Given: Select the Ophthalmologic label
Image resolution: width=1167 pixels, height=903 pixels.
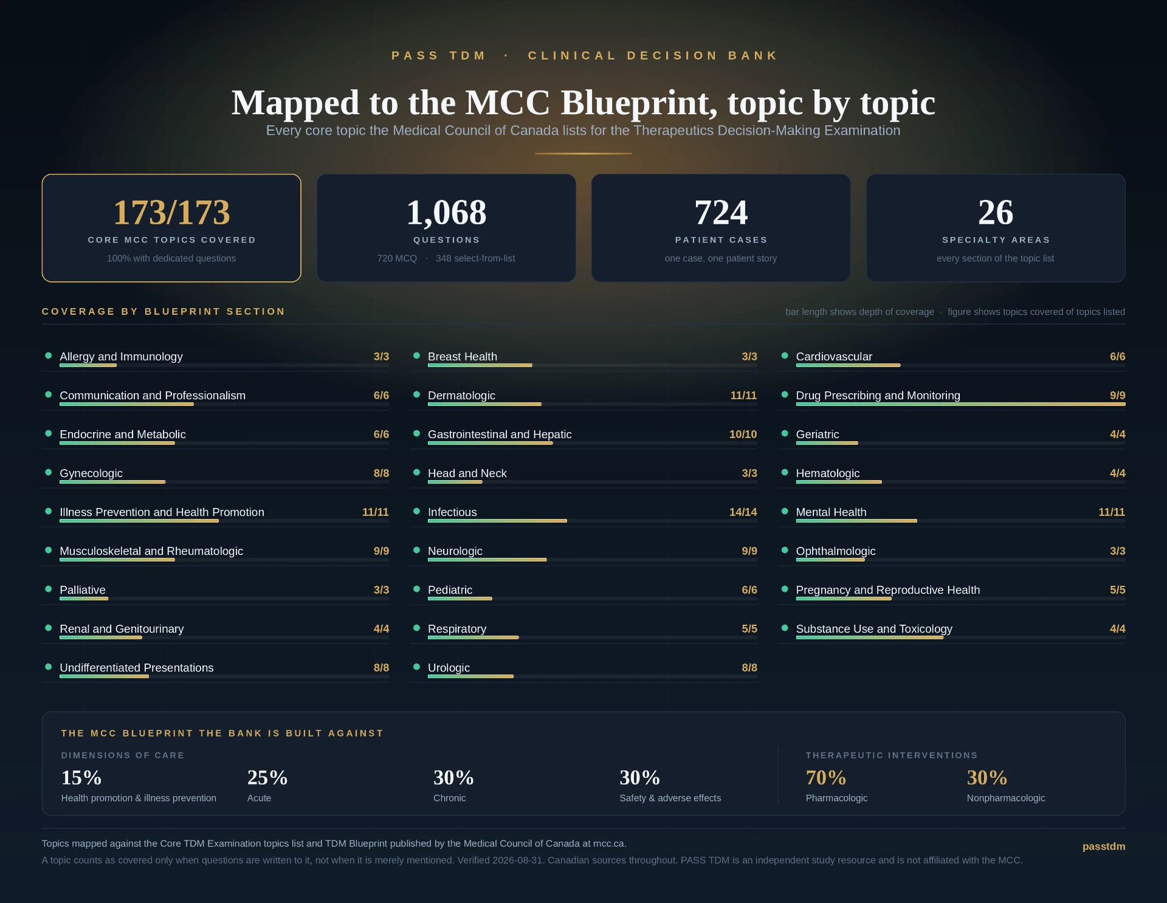Looking at the screenshot, I should 836,551.
